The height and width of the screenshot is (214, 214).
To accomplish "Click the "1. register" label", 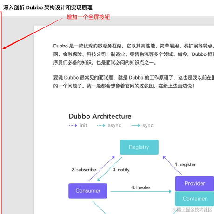I will tap(186, 165).
